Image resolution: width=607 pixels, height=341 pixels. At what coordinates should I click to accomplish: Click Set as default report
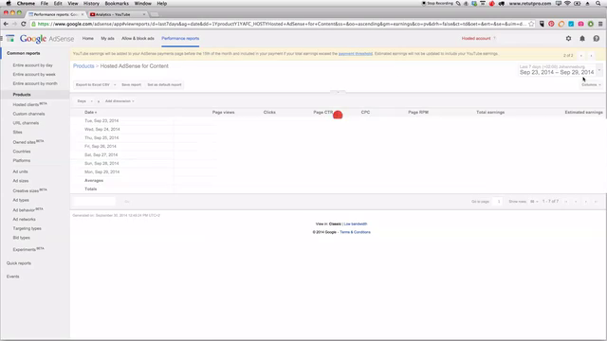(x=164, y=84)
